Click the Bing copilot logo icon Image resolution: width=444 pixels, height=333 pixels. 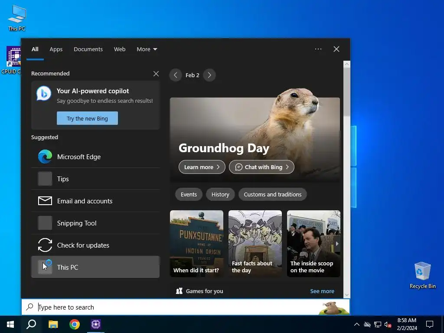[x=44, y=94]
